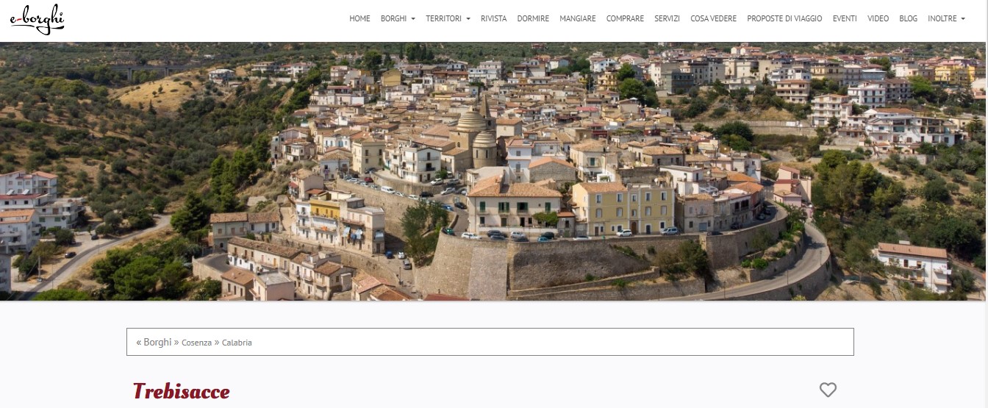Visit the BLOG page
988x408 pixels.
908,18
